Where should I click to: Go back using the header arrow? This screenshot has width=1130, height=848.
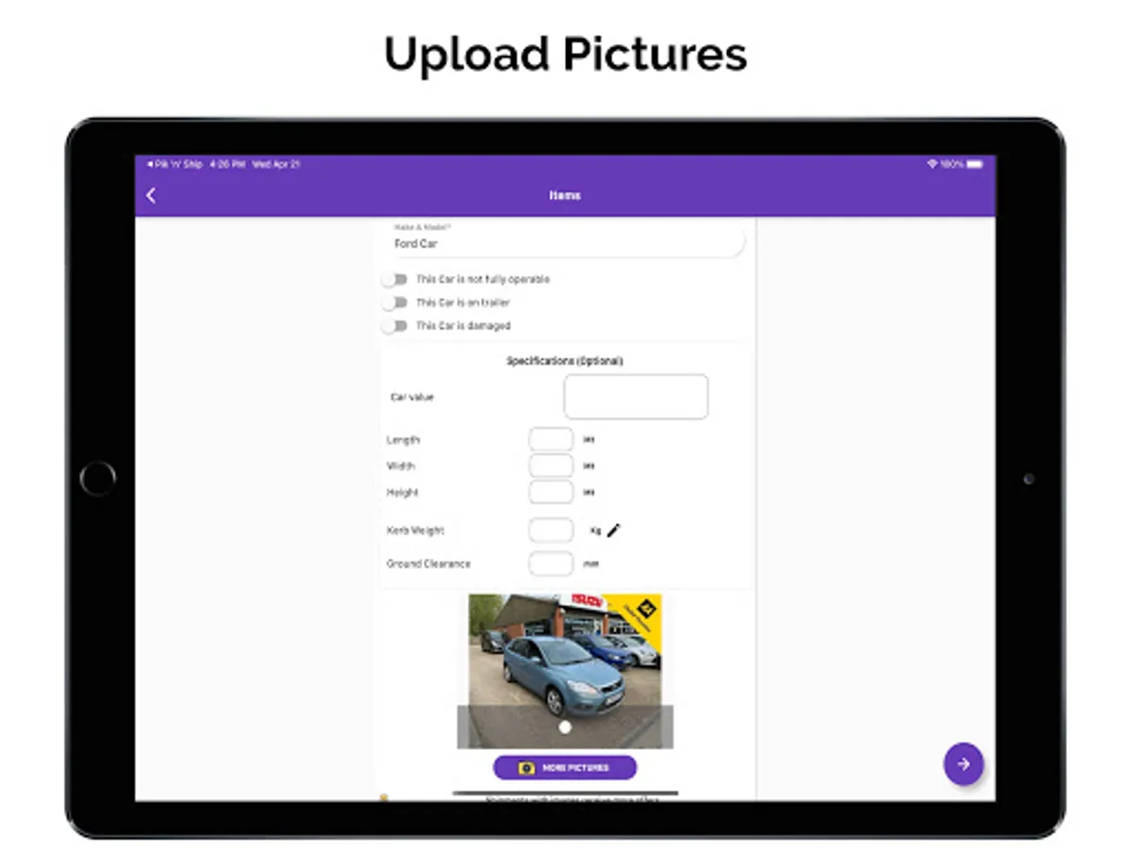(152, 195)
